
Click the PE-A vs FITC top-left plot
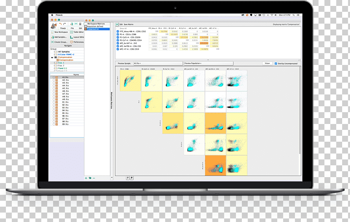130,81
